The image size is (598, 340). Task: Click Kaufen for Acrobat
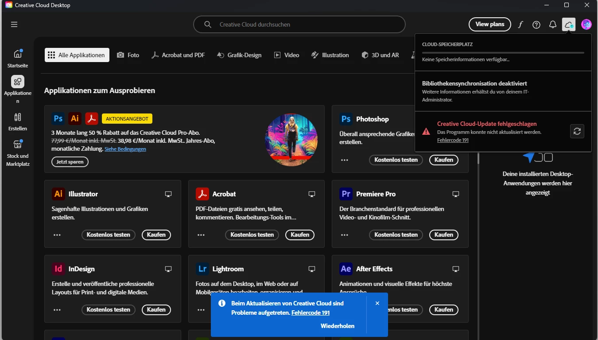coord(300,235)
